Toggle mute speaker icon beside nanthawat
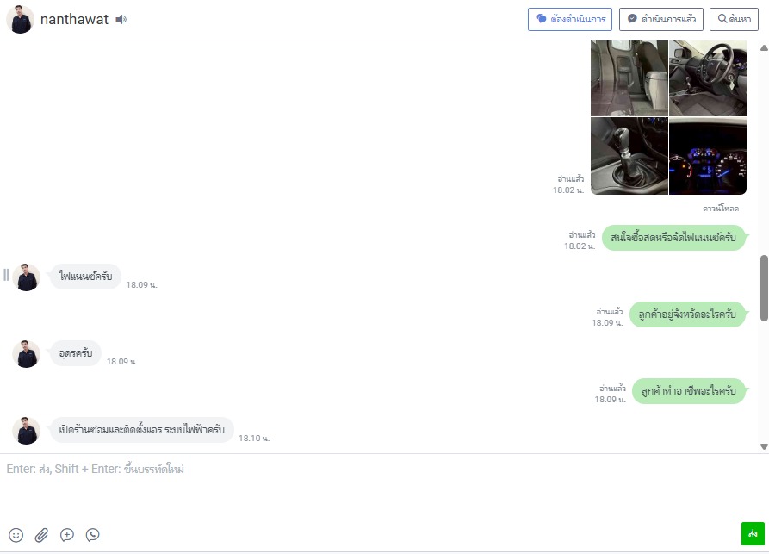This screenshot has height=554, width=769. [121, 20]
